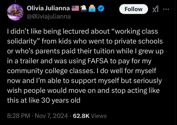Open the Olivia Julianna display name link
Screen dimensions: 177x125
tap(48, 8)
